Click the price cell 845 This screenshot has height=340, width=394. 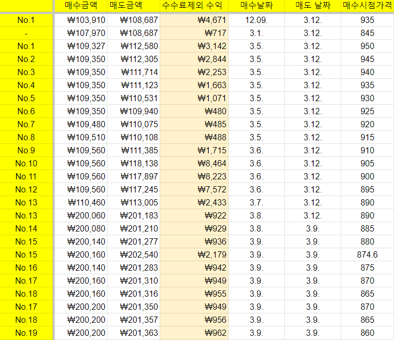(x=367, y=33)
